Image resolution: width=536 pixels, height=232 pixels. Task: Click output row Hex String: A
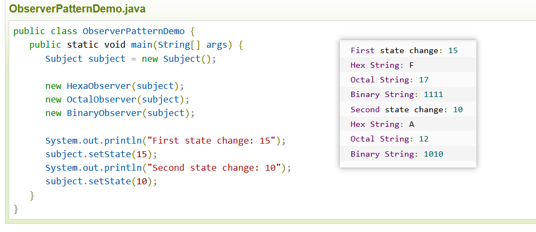408,124
